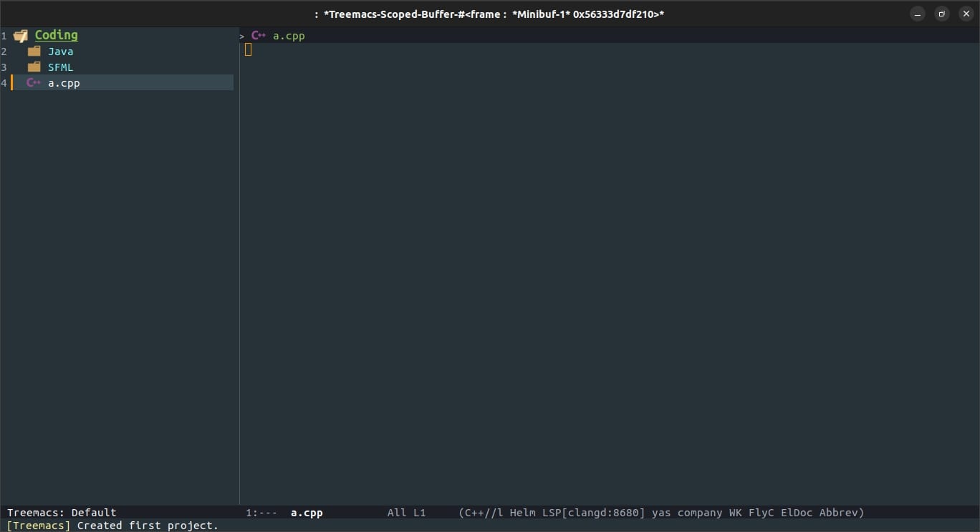Select the a.cpp candidate in the Helm minibuffer

(x=289, y=36)
